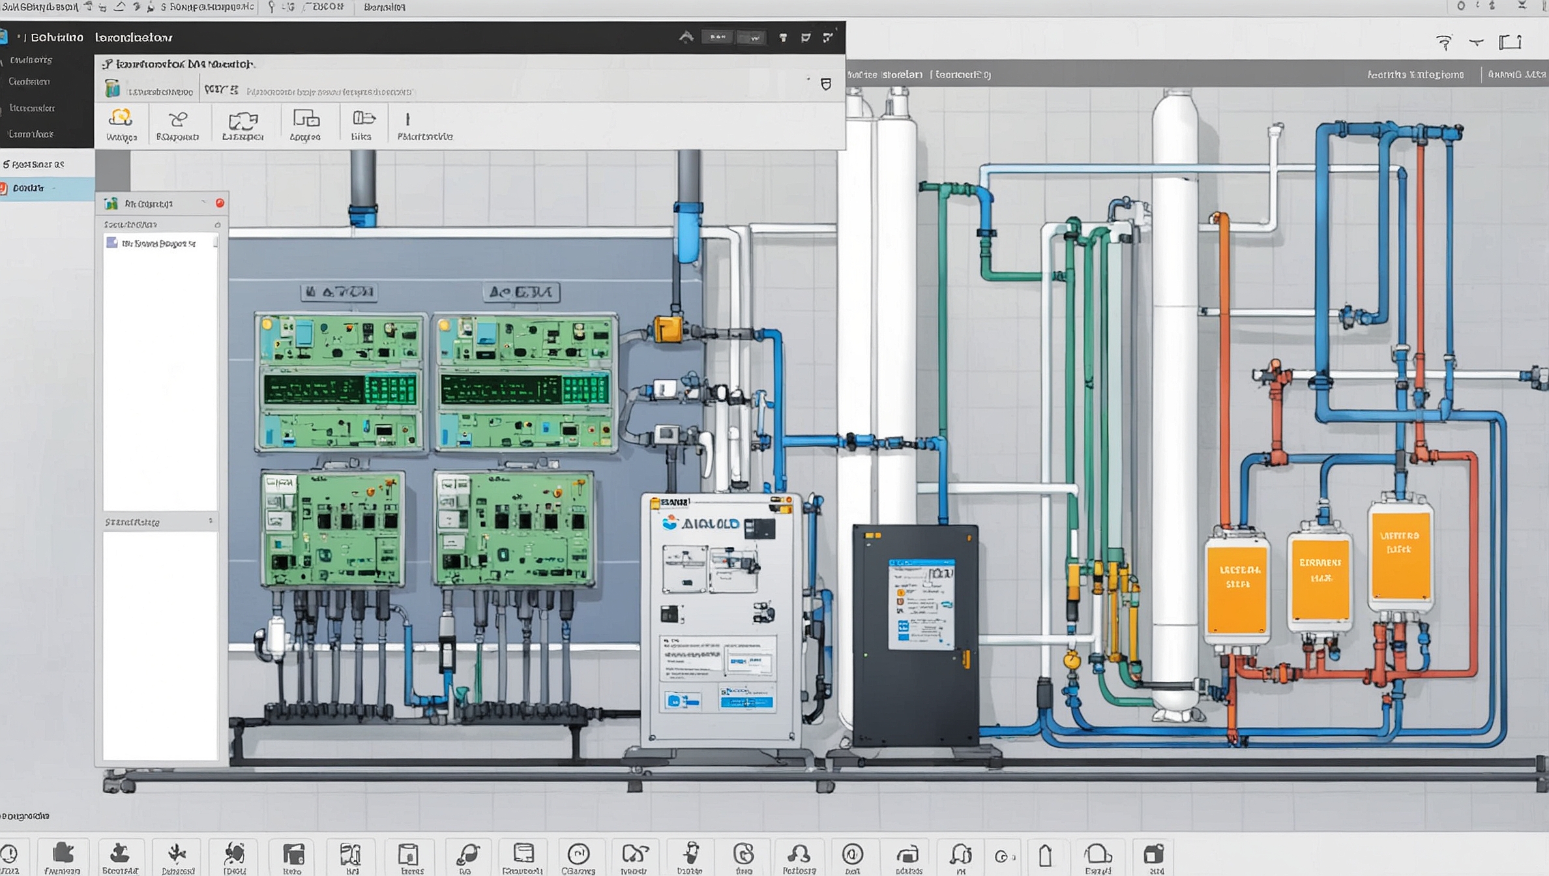Open the dropdown button in dark title bar
Viewport: 1549px width, 876px height.
point(753,38)
